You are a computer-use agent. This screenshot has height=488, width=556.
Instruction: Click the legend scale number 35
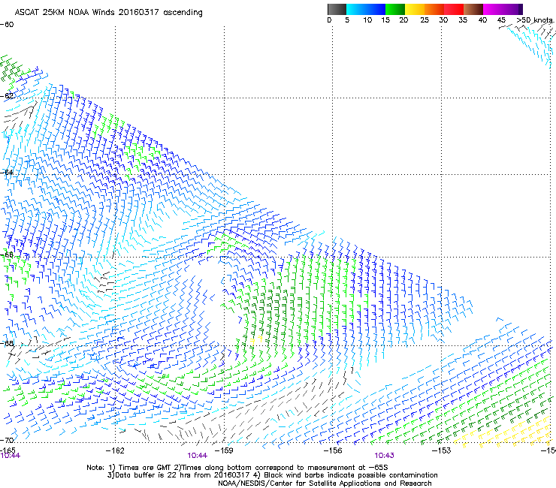click(463, 20)
